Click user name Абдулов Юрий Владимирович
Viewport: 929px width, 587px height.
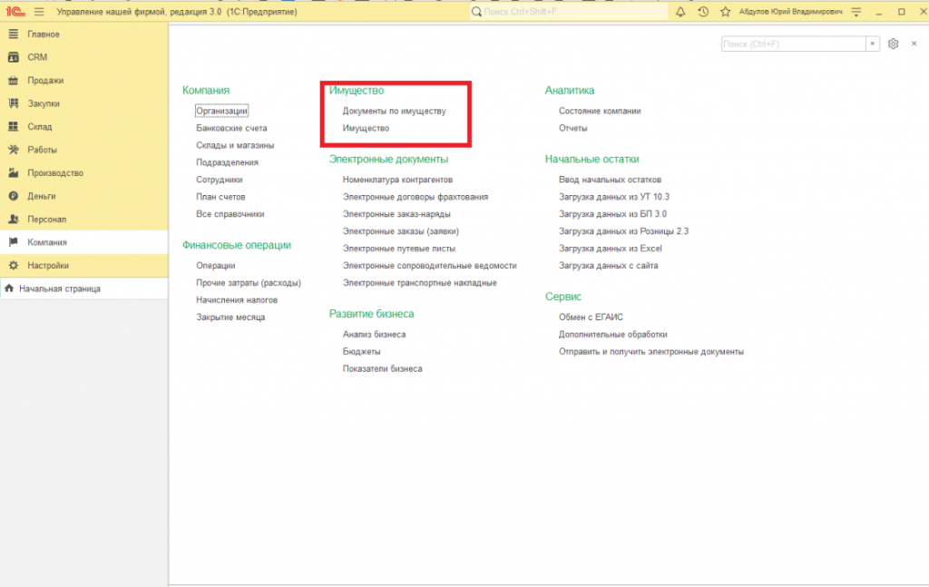tap(790, 12)
